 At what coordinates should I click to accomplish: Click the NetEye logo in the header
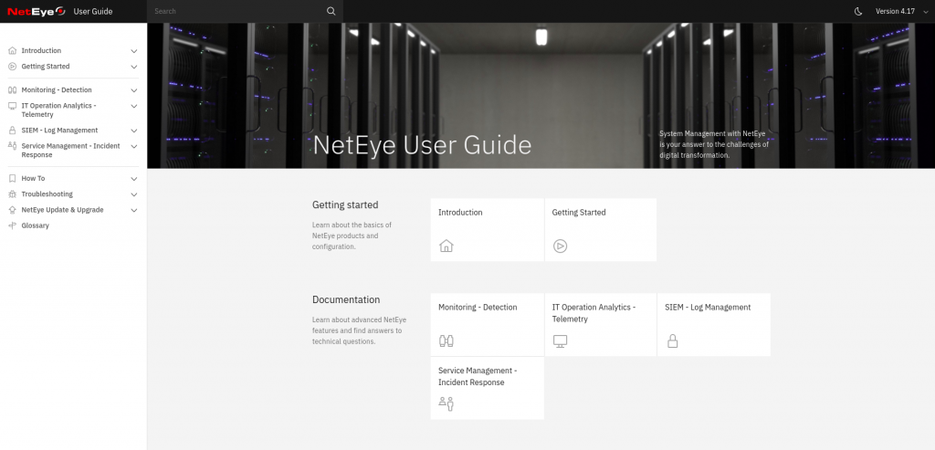click(x=37, y=11)
